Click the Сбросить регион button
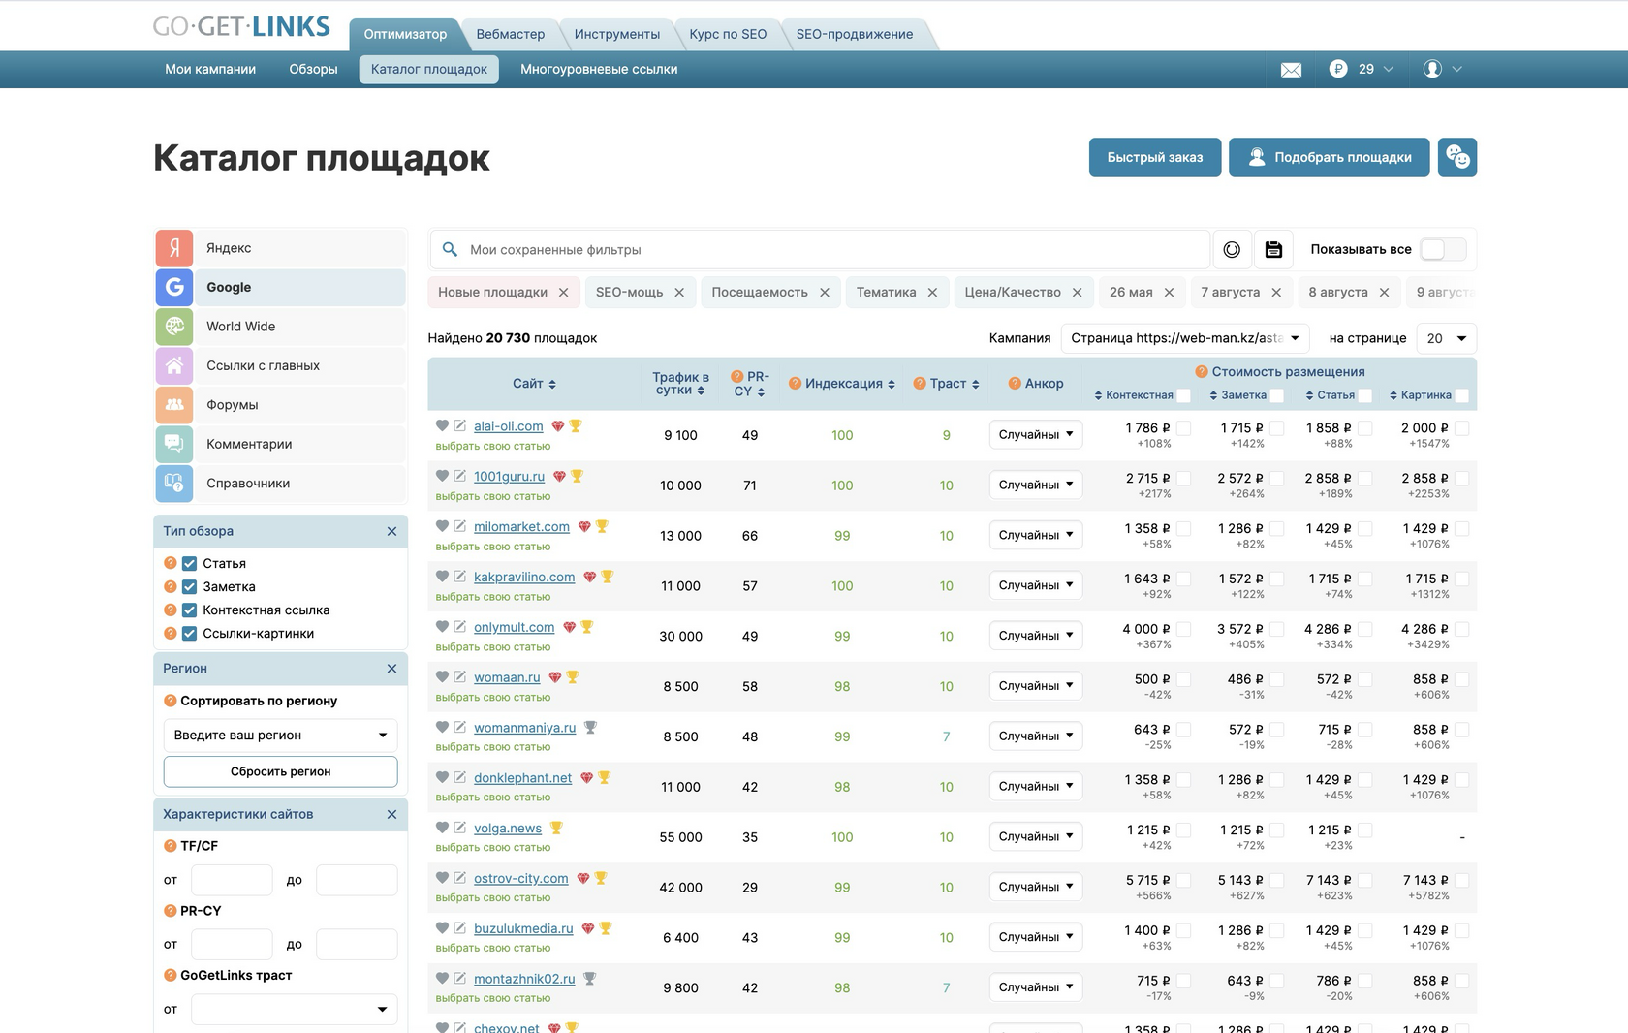Screen dimensions: 1628x1033 (x=280, y=771)
